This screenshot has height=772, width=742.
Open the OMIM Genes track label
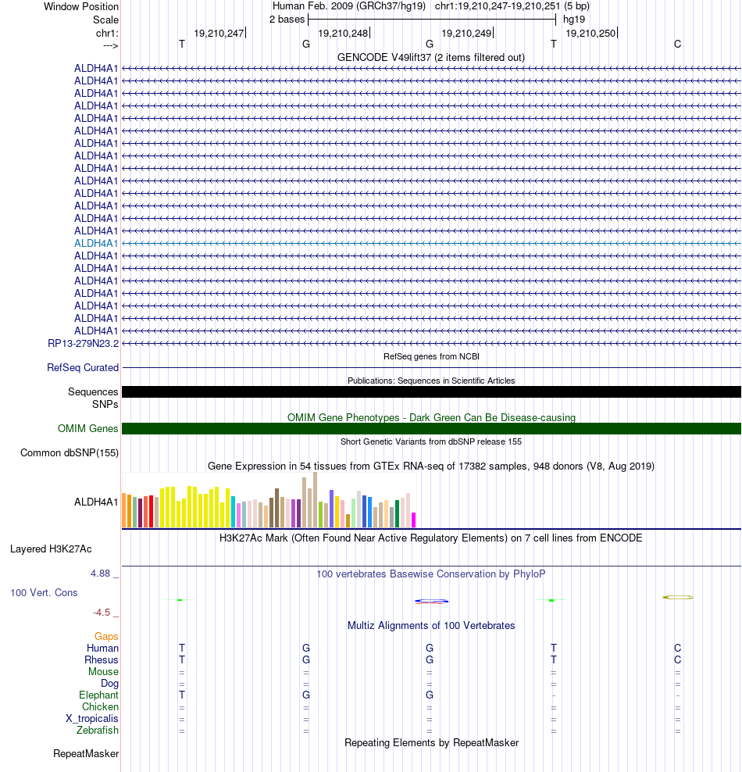(x=88, y=428)
